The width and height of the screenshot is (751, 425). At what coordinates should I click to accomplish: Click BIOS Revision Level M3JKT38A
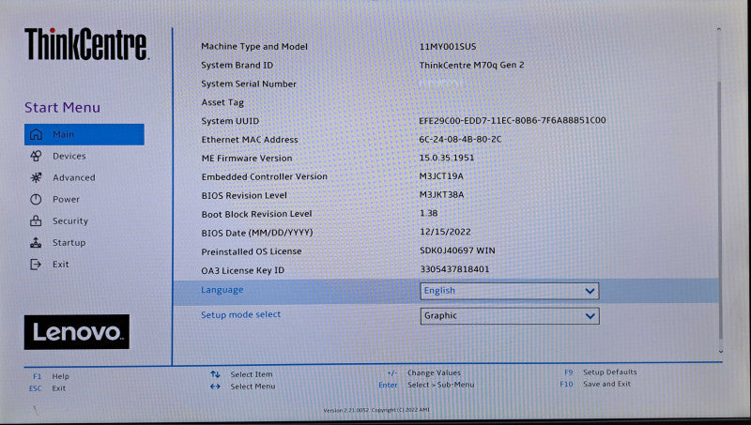point(441,195)
